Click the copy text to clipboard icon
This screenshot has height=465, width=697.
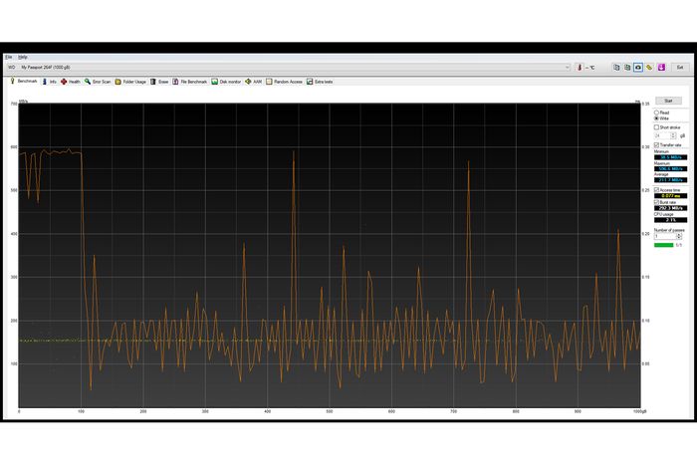tap(616, 67)
